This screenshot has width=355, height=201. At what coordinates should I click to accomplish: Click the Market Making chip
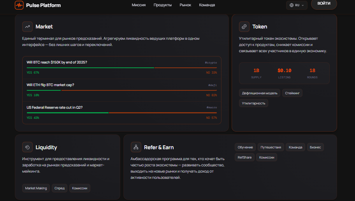[x=36, y=188]
